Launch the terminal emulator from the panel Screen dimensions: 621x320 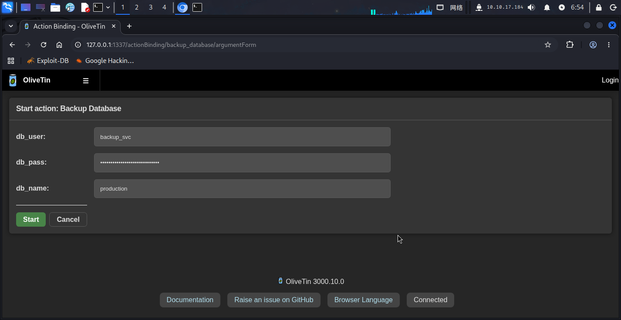coord(99,7)
